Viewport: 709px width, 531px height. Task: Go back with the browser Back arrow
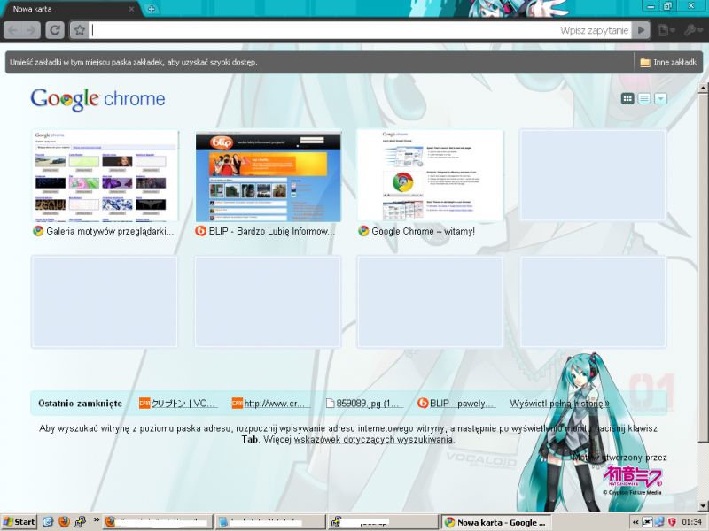point(13,30)
